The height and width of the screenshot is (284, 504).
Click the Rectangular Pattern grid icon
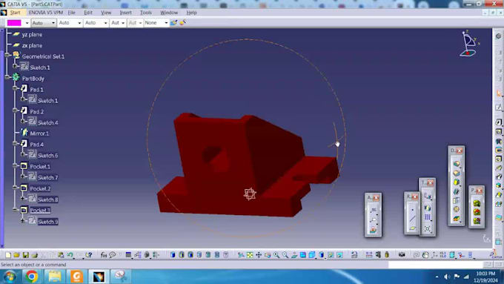[x=428, y=217]
